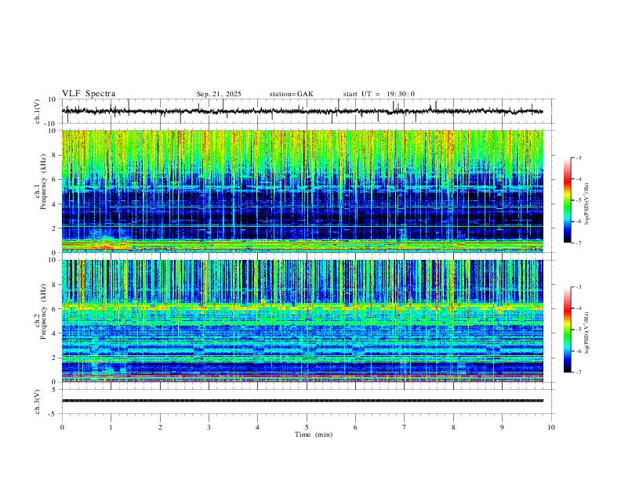Click the time axis tick label "10"
The image size is (621, 479).
coord(551,427)
